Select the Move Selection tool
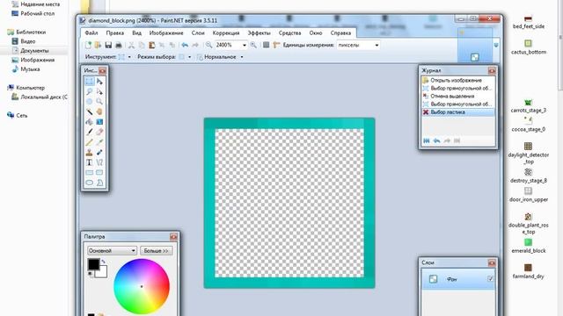 coord(99,91)
